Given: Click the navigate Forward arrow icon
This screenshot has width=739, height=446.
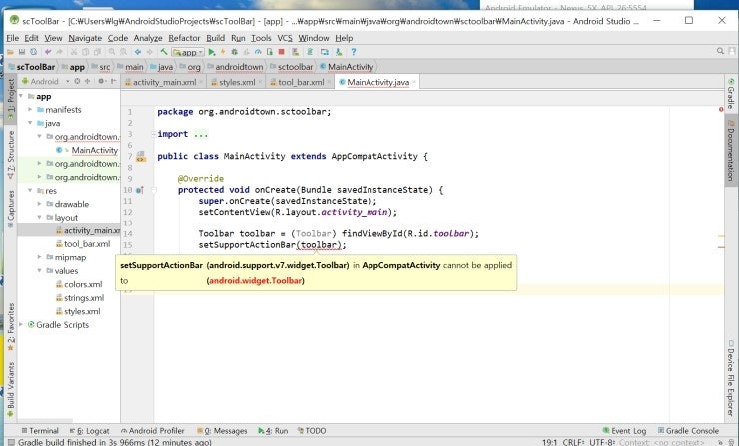Looking at the screenshot, I should point(150,52).
